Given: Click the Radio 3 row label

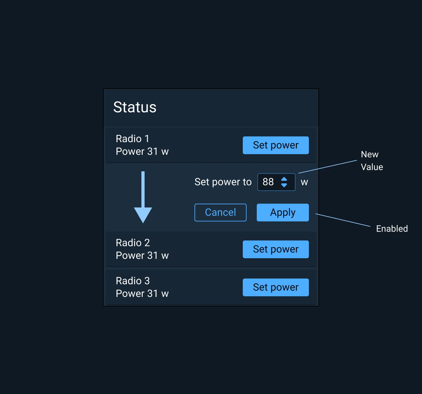Looking at the screenshot, I should tap(133, 281).
